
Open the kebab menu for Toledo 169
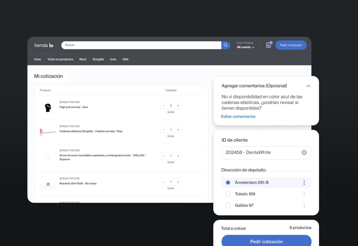click(x=304, y=194)
